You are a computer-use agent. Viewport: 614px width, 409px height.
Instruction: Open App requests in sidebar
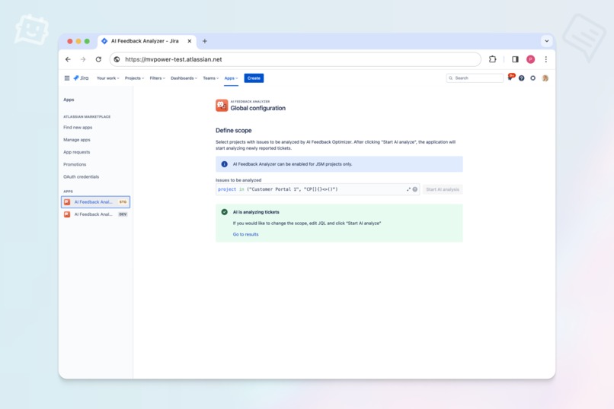(77, 152)
